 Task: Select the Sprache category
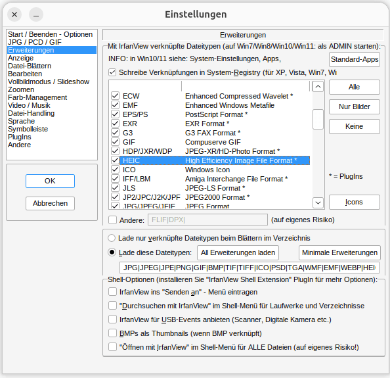(x=21, y=121)
